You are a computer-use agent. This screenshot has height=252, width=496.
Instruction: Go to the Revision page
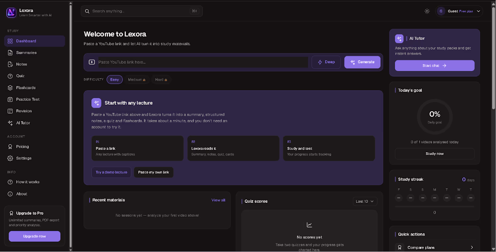pos(35,111)
